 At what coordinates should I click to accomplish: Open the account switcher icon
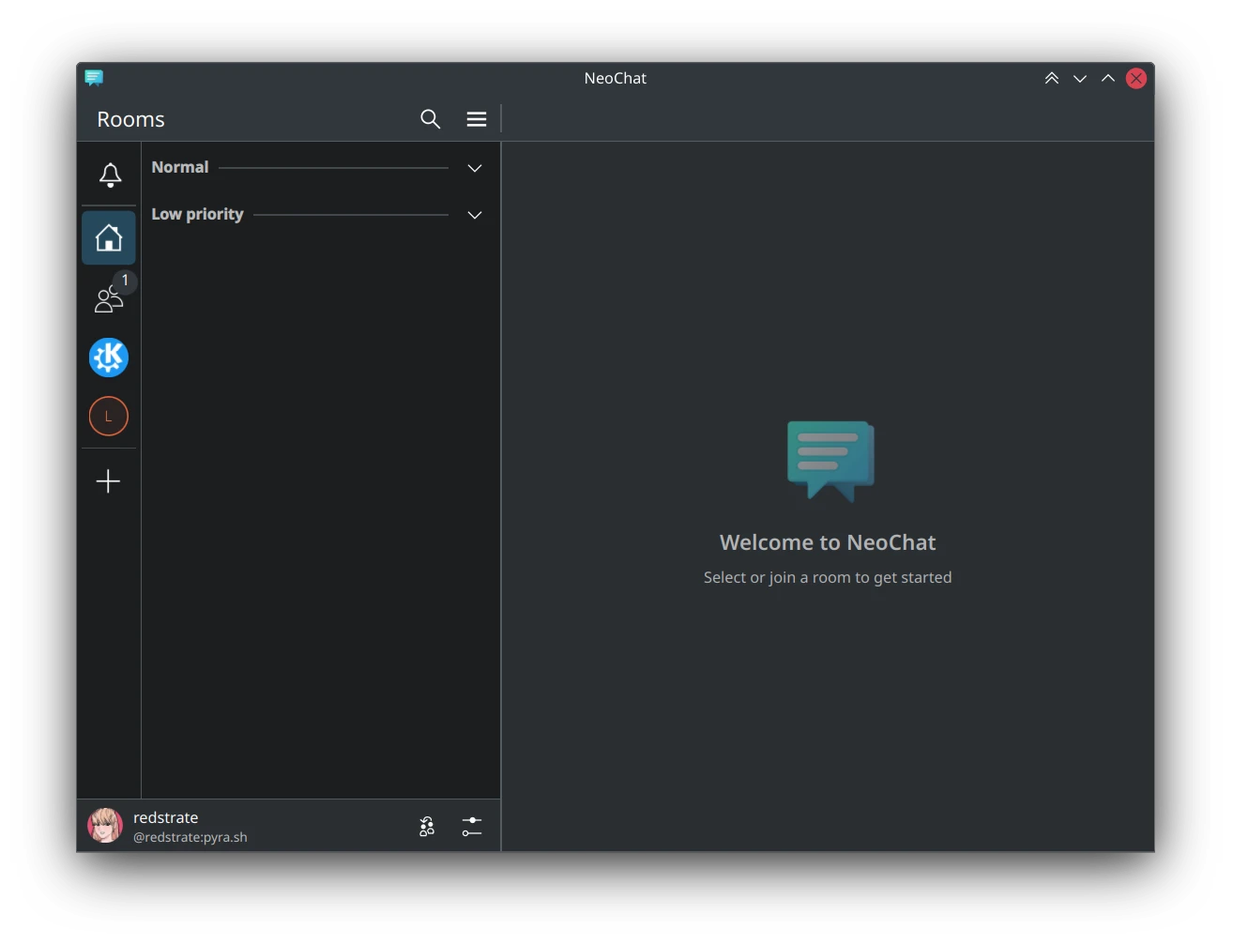point(427,827)
